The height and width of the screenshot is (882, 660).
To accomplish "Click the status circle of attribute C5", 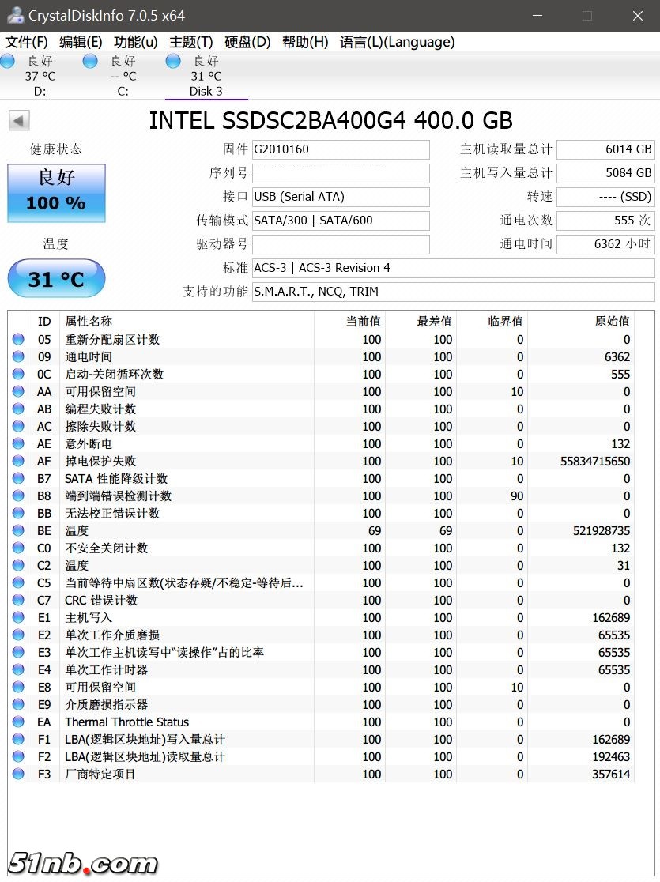I will click(x=18, y=582).
